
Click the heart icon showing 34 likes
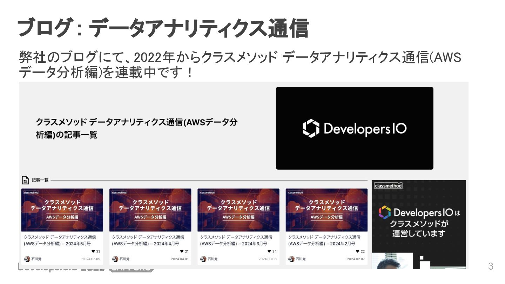pyautogui.click(x=269, y=251)
